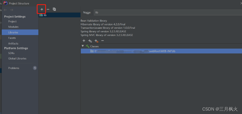Add classes root with plus icon

tap(84, 41)
